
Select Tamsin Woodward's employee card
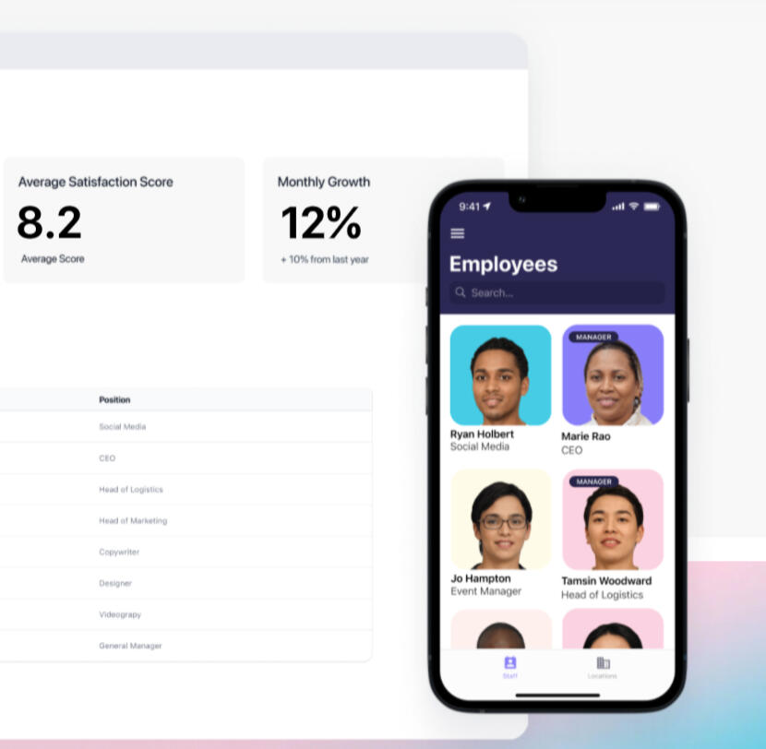613,533
